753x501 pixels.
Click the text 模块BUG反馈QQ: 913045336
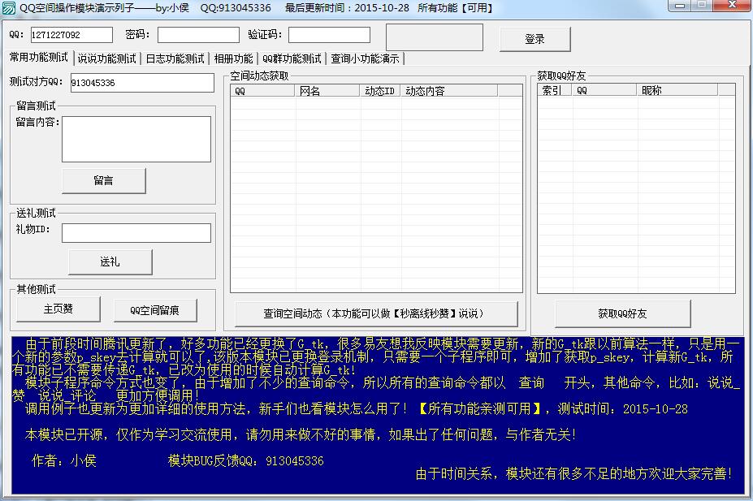tap(246, 460)
